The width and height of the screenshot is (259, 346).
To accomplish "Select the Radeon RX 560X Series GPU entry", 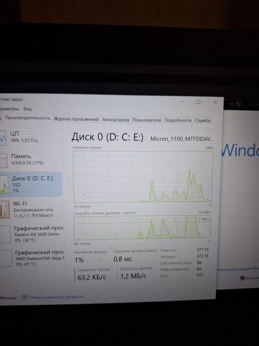I will (32, 234).
